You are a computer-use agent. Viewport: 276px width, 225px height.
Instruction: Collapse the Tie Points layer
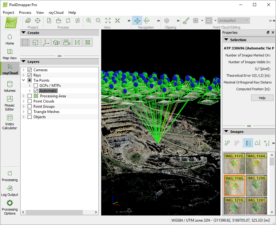24,80
